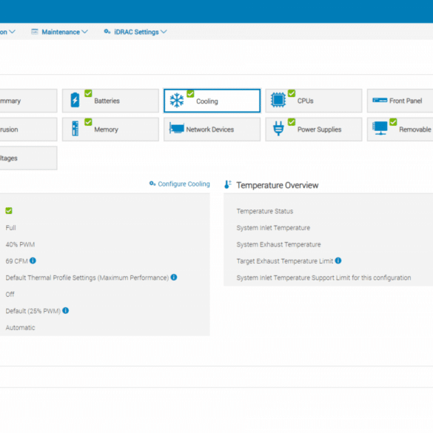Click the info icon next to 69 CFM
The image size is (433, 433).
pos(33,261)
